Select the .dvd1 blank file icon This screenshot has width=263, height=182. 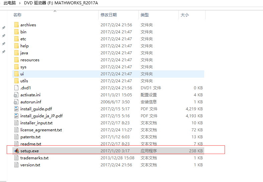click(x=16, y=88)
